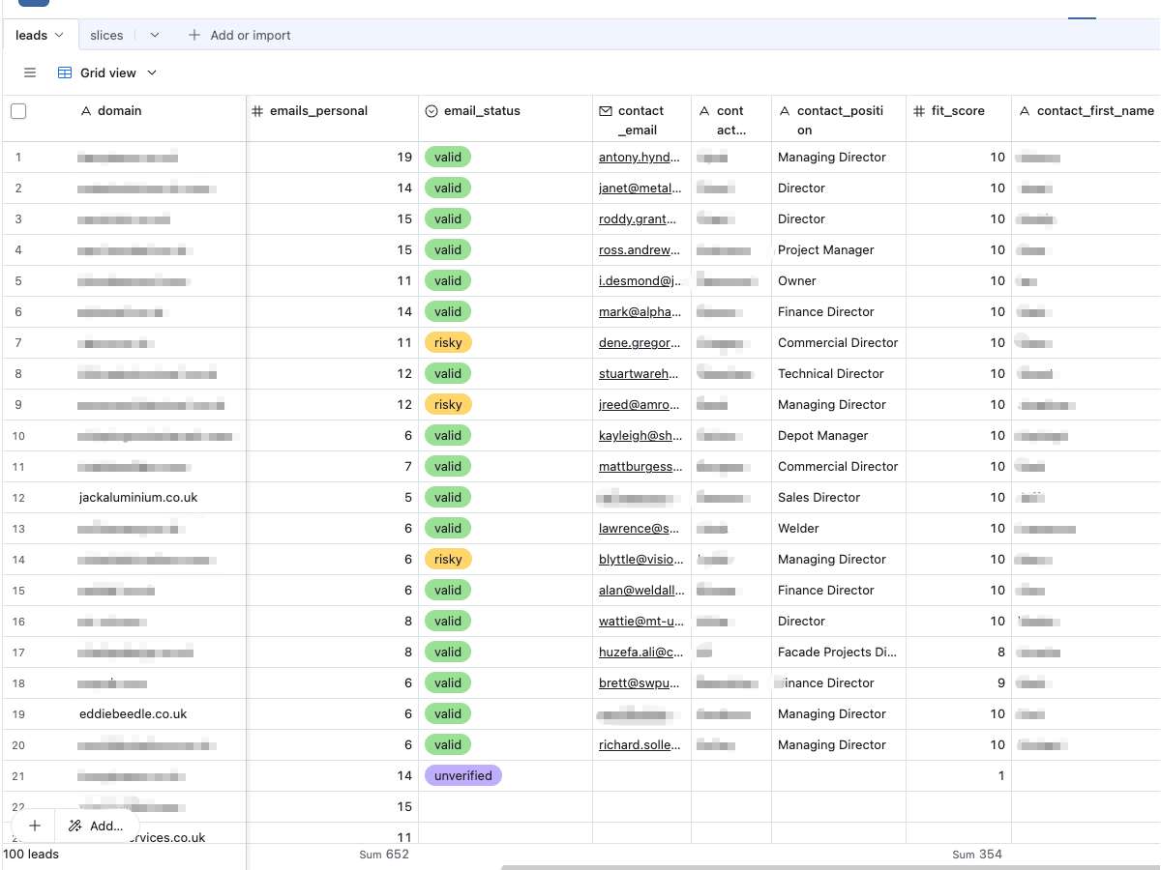This screenshot has width=1161, height=870.
Task: Tick the select-all checkbox in header row
Action: (18, 111)
